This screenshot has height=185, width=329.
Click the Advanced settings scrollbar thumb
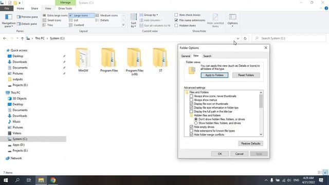(x=261, y=101)
